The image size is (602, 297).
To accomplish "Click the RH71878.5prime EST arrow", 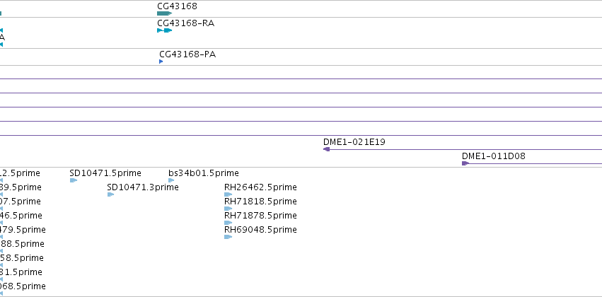I will pos(228,223).
